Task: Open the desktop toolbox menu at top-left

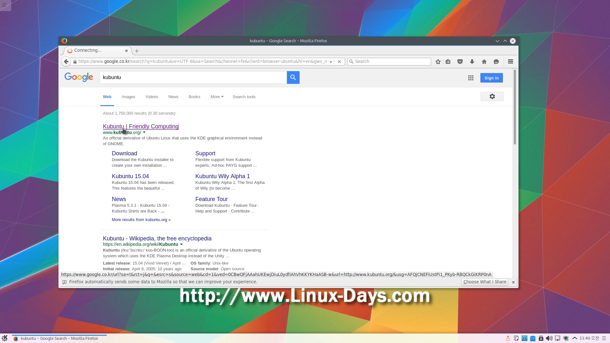Action: click(4, 4)
